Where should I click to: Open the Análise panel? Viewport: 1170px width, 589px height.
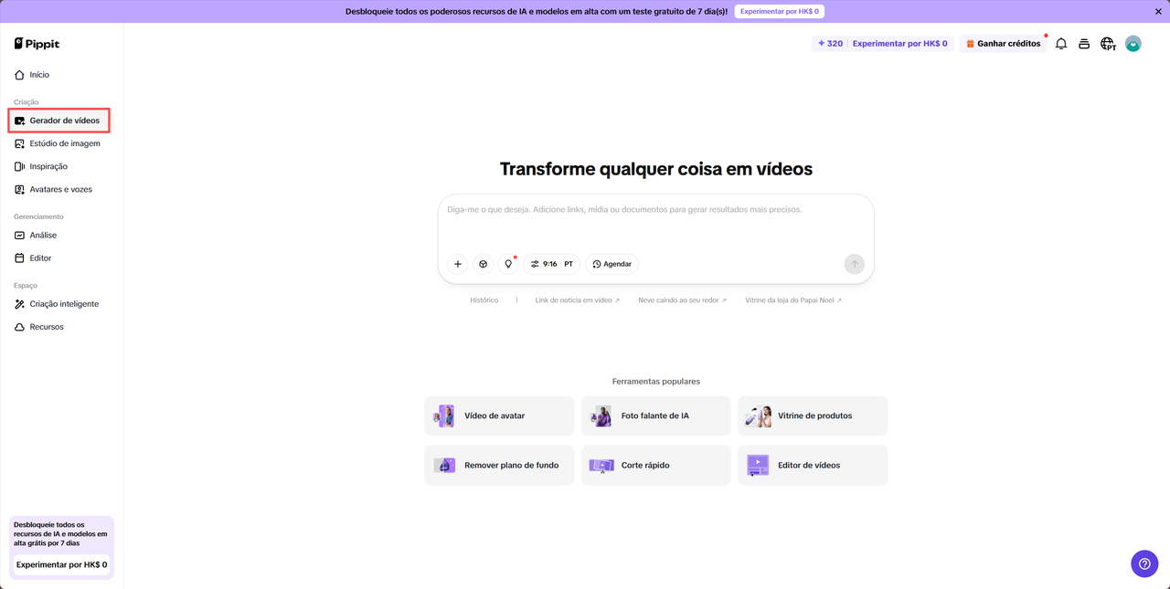43,235
